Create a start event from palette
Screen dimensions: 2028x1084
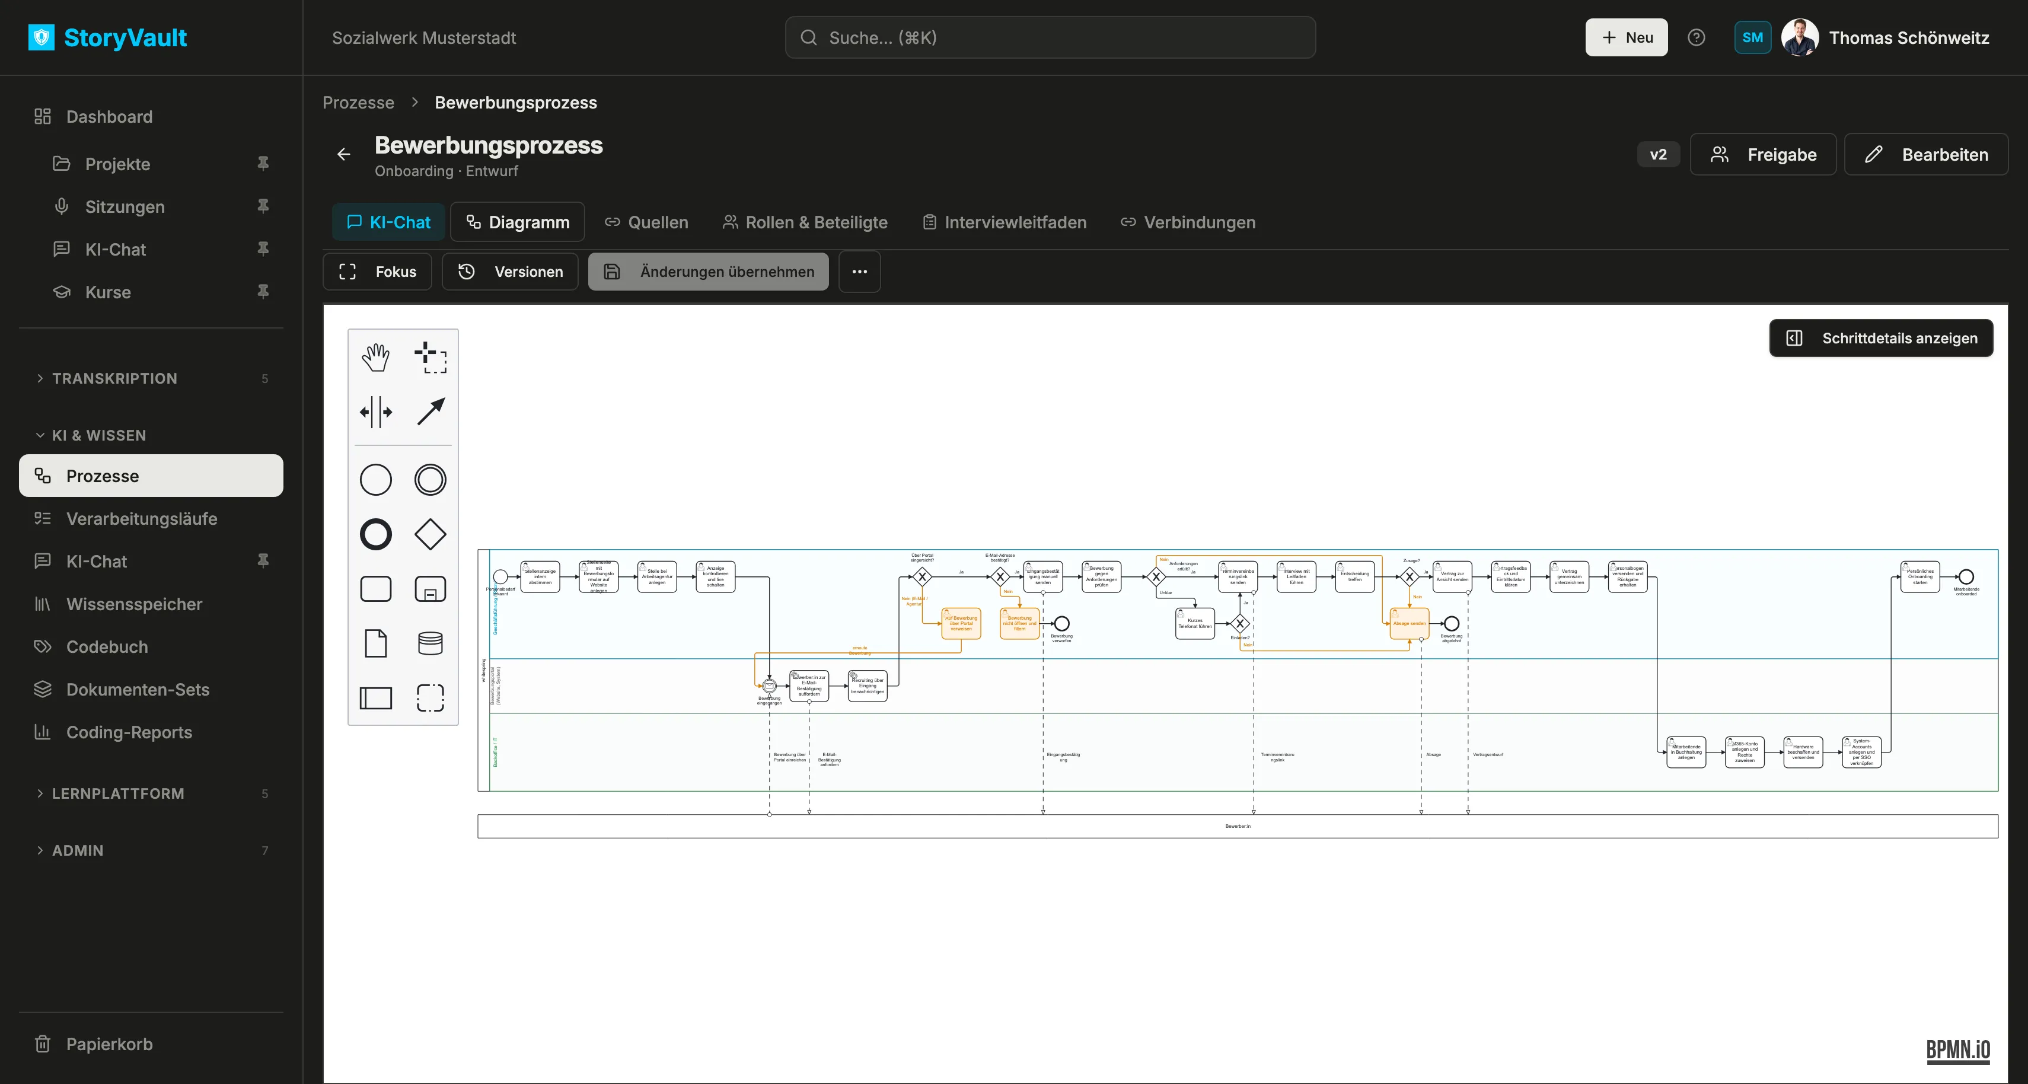[x=375, y=480]
